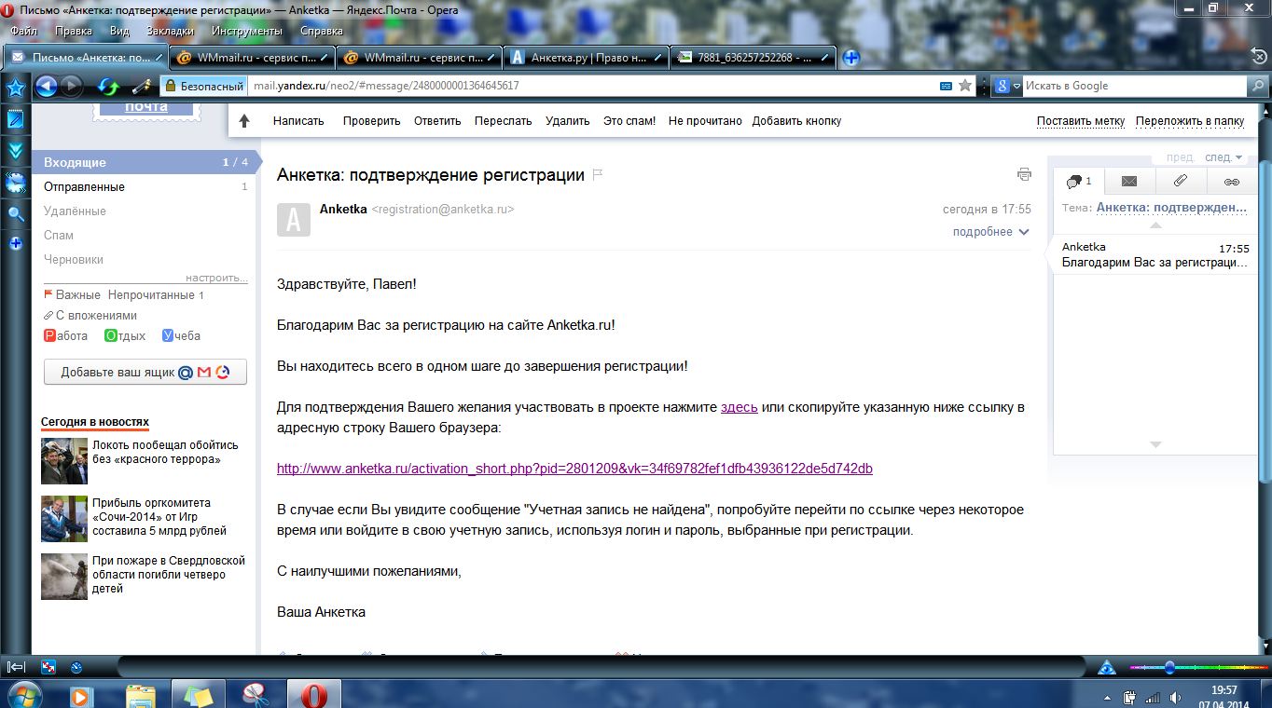Click Переслать to forward the message
The width and height of the screenshot is (1272, 708).
[x=503, y=121]
